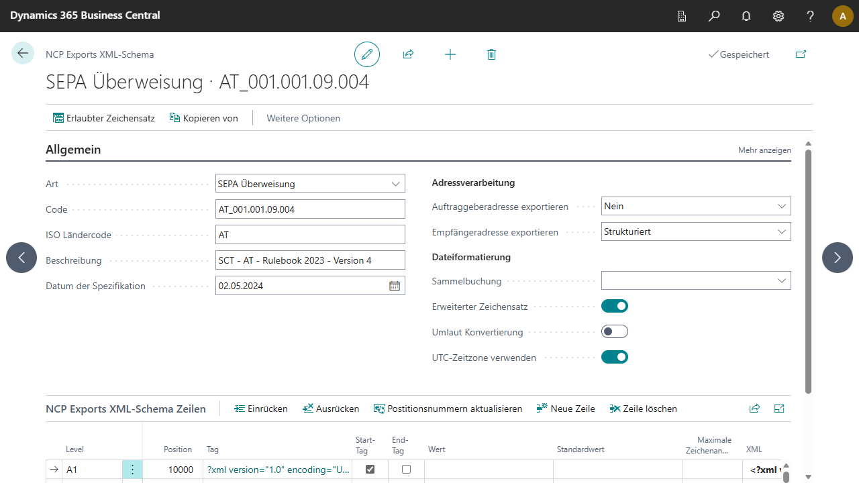Toggle End-Tag checkbox for line 10000
The width and height of the screenshot is (859, 483).
(x=406, y=470)
